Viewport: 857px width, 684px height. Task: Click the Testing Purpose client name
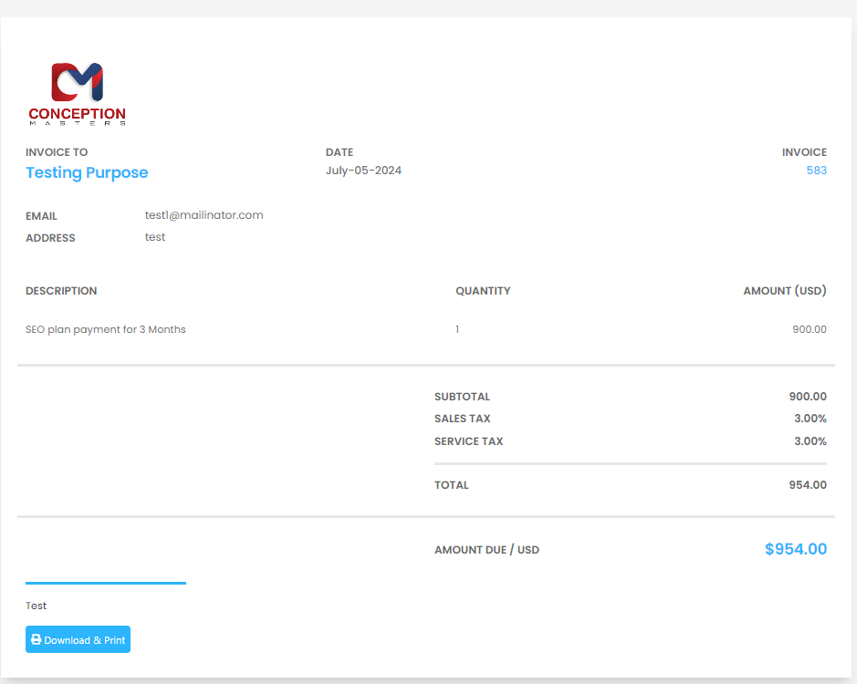[87, 172]
